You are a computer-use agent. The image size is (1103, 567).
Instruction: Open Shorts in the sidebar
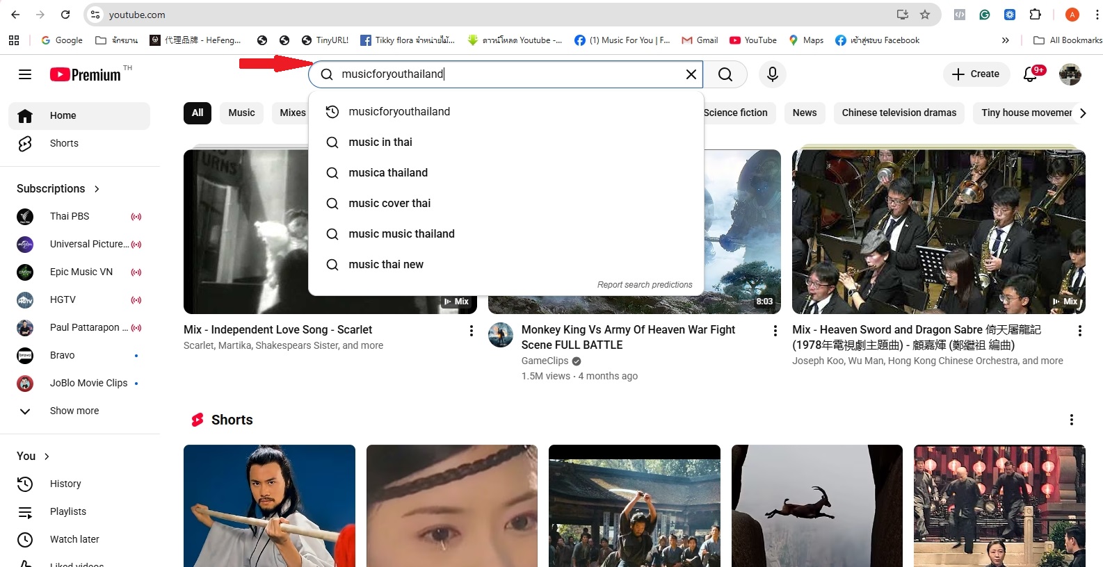coord(64,143)
